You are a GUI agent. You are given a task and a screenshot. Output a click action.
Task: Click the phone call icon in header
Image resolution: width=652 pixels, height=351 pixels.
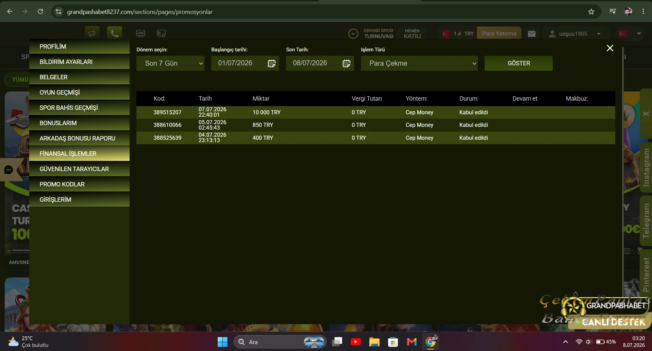114,33
